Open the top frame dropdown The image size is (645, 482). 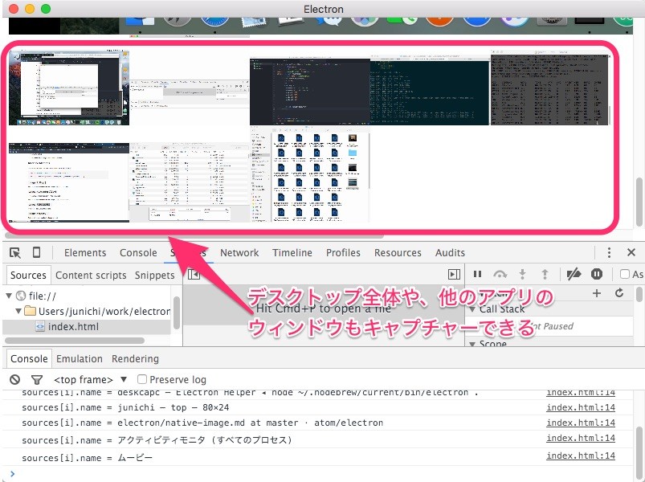(88, 379)
